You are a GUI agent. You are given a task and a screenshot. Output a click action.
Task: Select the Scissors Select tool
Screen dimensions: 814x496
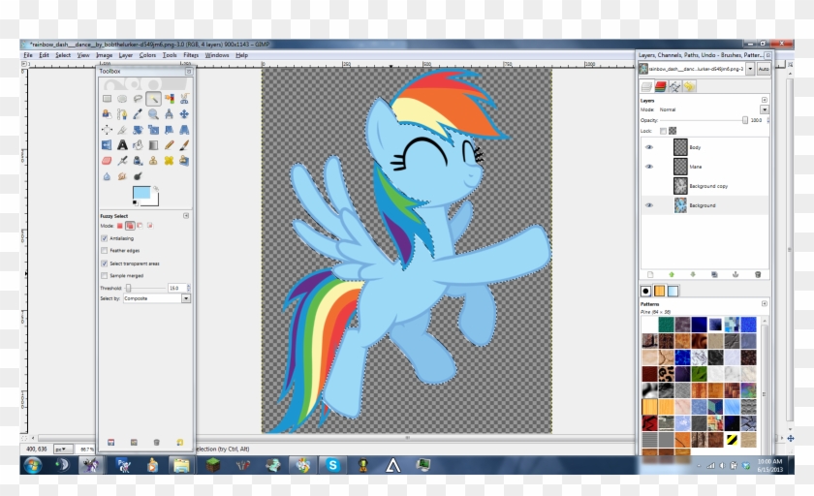184,99
